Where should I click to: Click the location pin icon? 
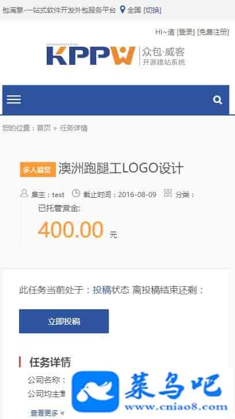(122, 10)
